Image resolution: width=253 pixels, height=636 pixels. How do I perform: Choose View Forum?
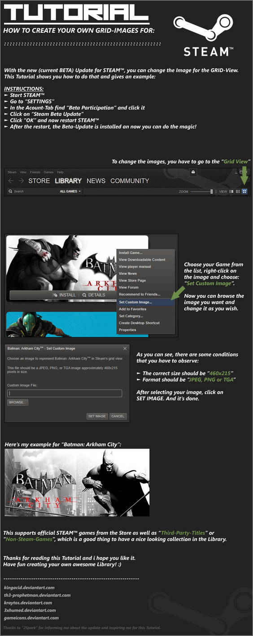[145, 288]
